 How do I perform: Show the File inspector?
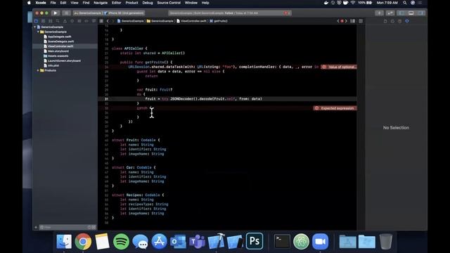[x=385, y=21]
